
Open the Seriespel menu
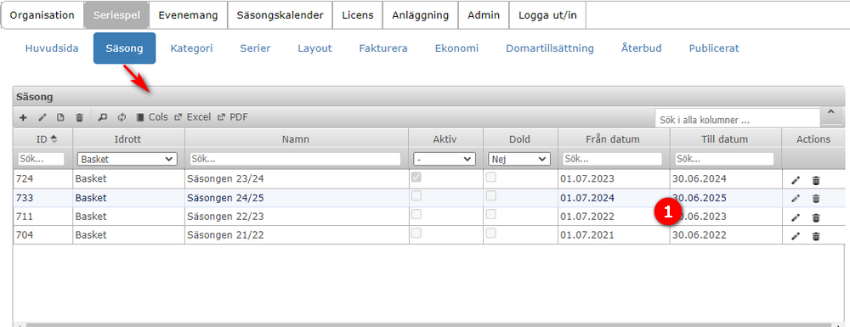(x=116, y=15)
